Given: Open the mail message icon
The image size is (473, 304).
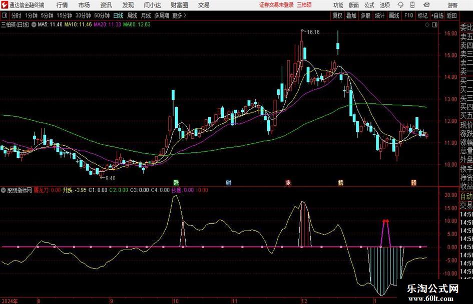Looking at the screenshot, I should point(426,5).
